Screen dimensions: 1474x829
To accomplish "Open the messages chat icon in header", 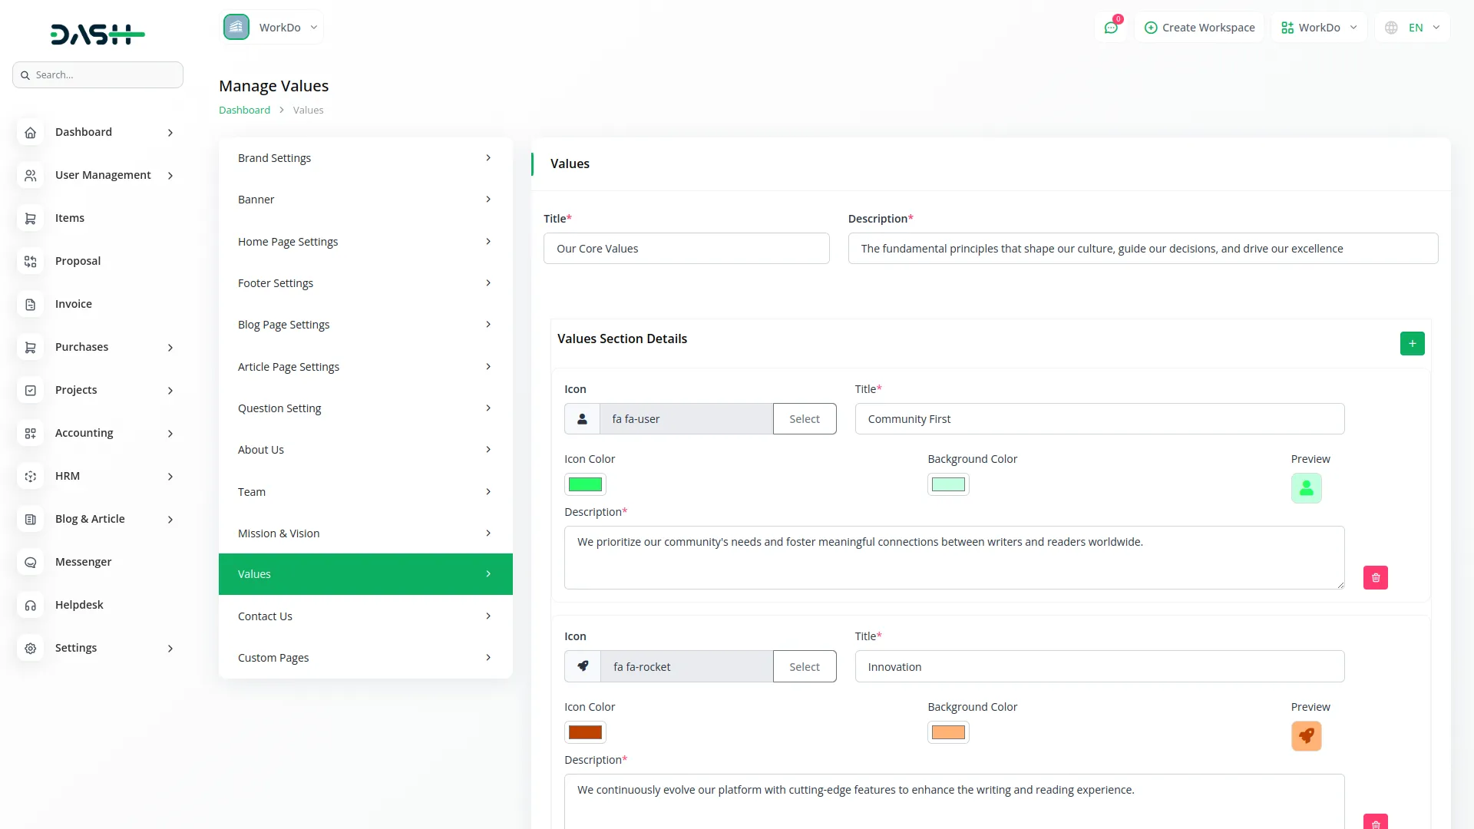I will 1111,28.
